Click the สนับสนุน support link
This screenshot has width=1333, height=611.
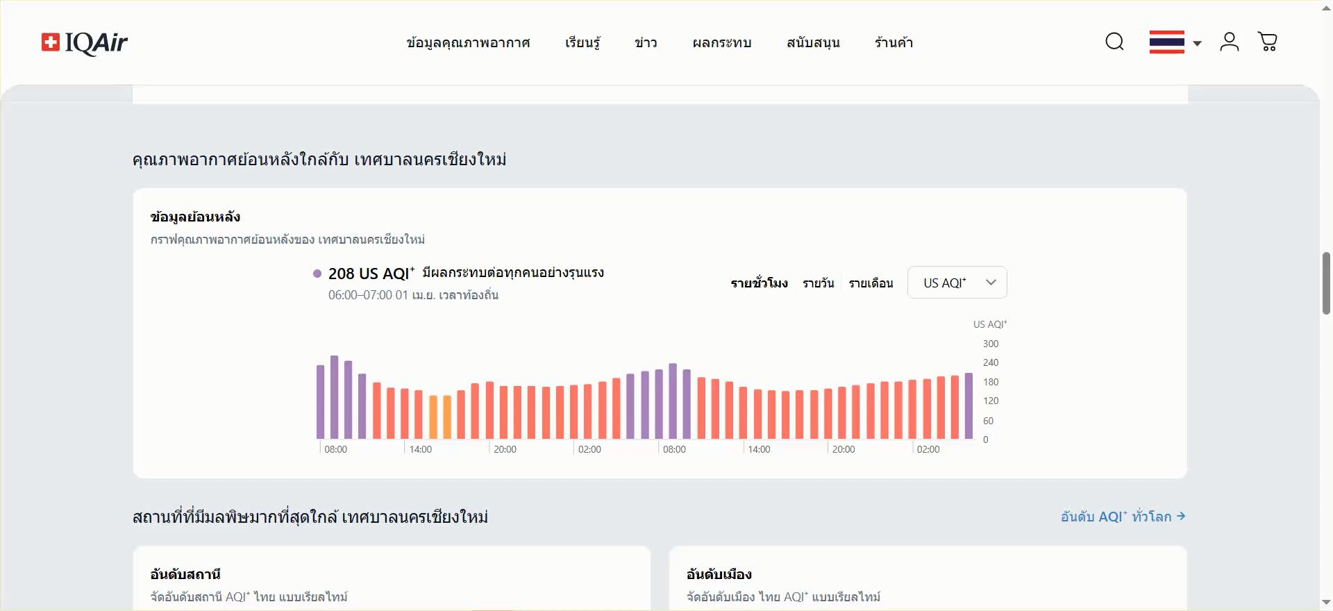tap(813, 43)
